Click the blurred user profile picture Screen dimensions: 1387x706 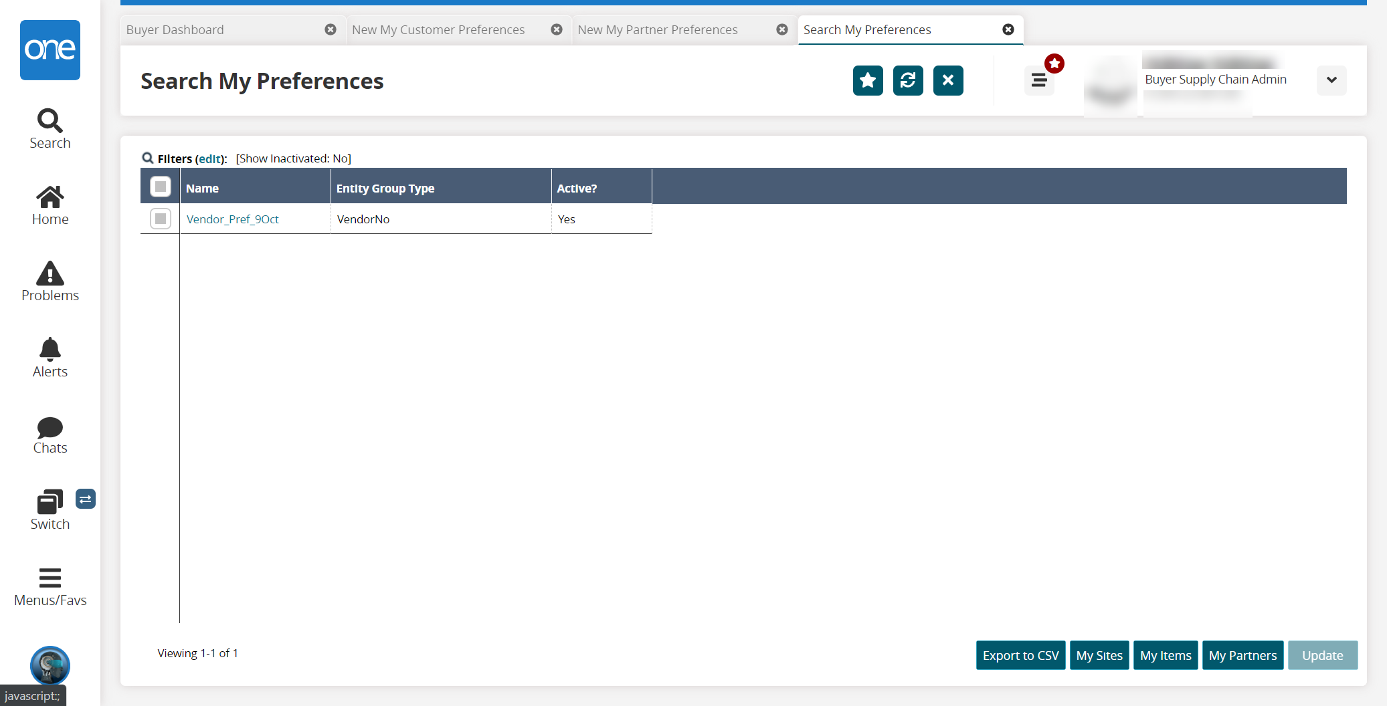click(1111, 86)
